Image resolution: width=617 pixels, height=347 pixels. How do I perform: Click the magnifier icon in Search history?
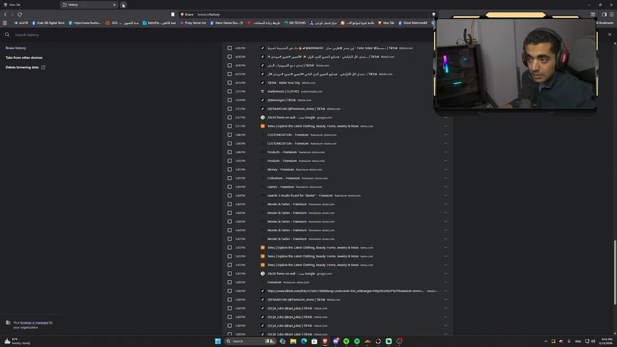point(7,35)
